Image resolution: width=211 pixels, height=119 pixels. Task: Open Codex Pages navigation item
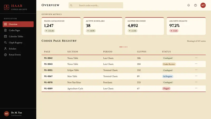pyautogui.click(x=18, y=30)
